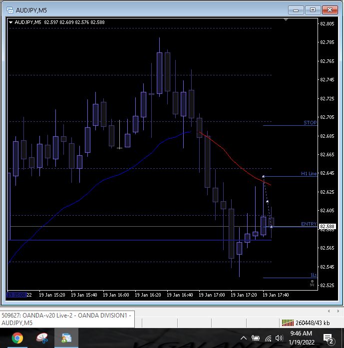Open the MetaTrader taskbar icon
Viewport: 344px width, 348px height.
coord(66,338)
